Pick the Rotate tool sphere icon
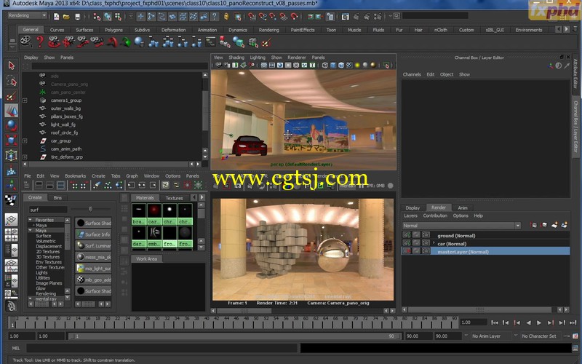 (11, 125)
